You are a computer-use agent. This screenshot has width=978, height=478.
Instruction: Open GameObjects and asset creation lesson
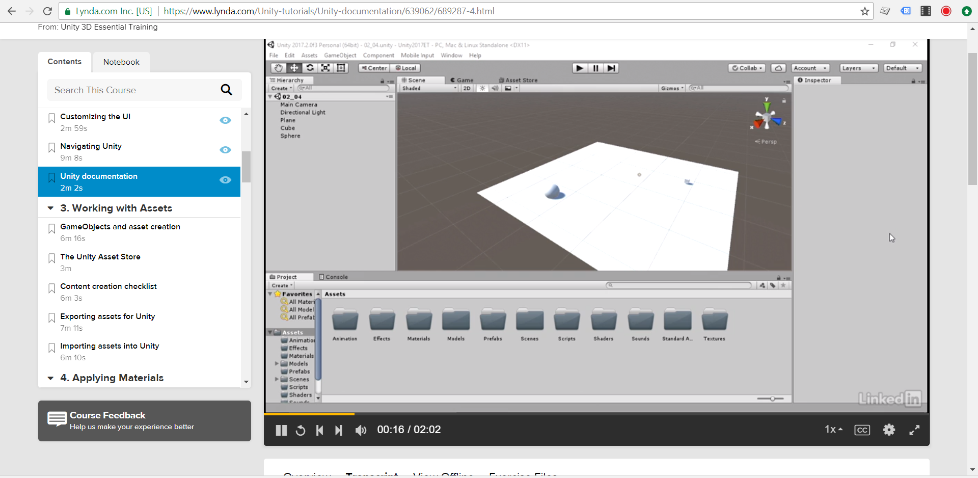tap(120, 227)
